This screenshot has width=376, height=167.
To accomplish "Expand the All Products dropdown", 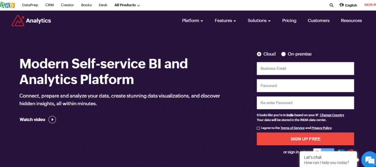I will coord(127,5).
